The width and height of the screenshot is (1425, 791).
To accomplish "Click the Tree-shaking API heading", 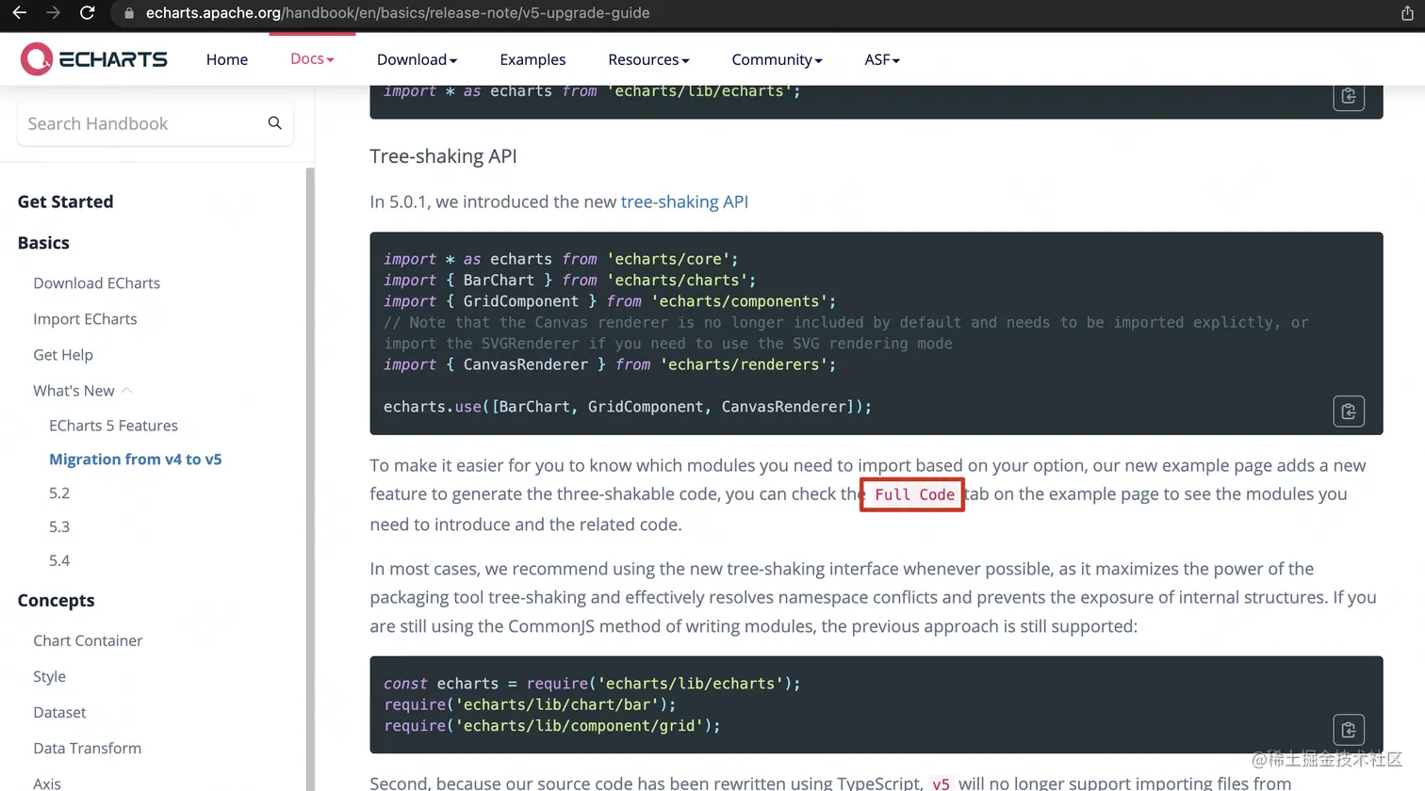I will pos(443,156).
